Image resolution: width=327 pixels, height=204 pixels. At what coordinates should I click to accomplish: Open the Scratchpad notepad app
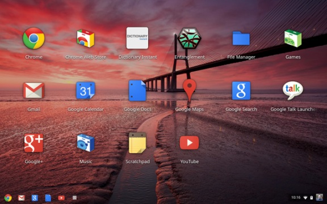[137, 143]
